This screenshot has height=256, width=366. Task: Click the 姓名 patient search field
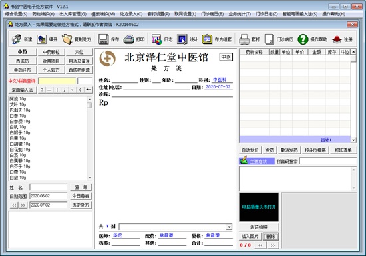coord(49,187)
